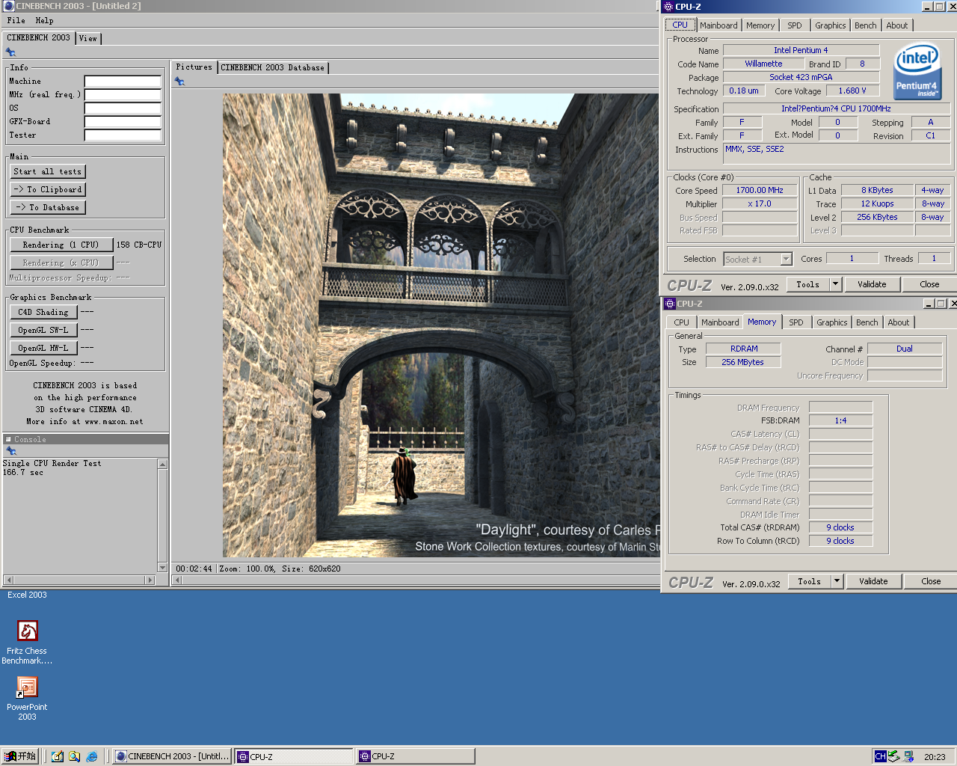The image size is (957, 766).
Task: Click the pin icon under the Pictures tab
Action: 179,82
